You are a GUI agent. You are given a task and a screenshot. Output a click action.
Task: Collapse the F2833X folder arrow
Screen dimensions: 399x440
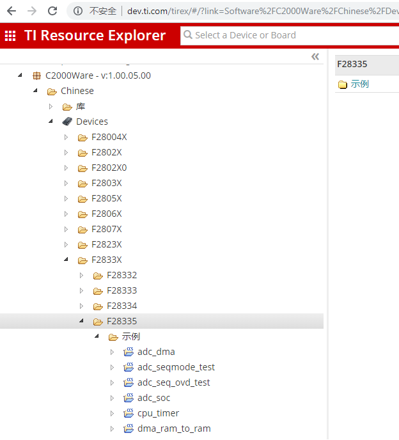pyautogui.click(x=66, y=259)
